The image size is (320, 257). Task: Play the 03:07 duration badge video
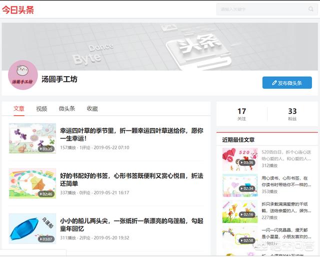point(47,239)
